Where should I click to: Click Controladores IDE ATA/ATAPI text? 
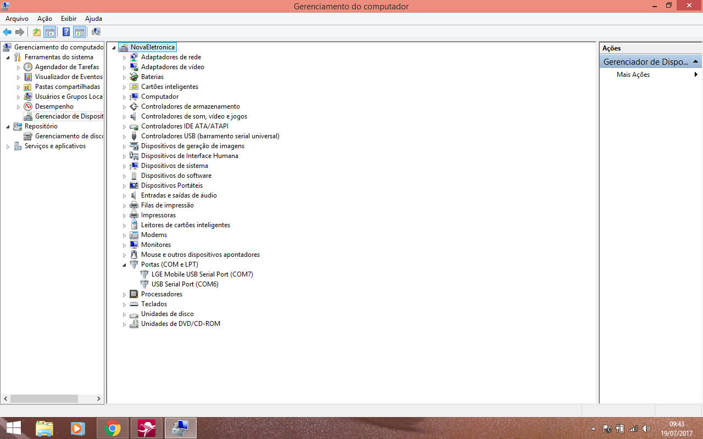pyautogui.click(x=185, y=126)
